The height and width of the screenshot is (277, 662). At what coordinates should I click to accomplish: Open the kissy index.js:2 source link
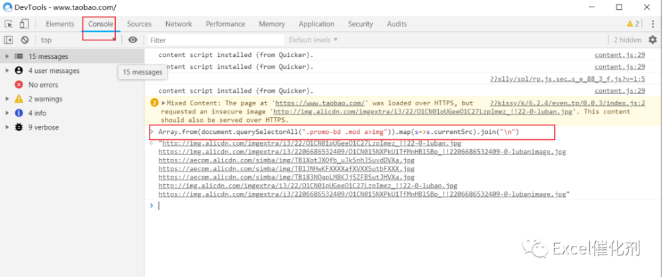567,103
